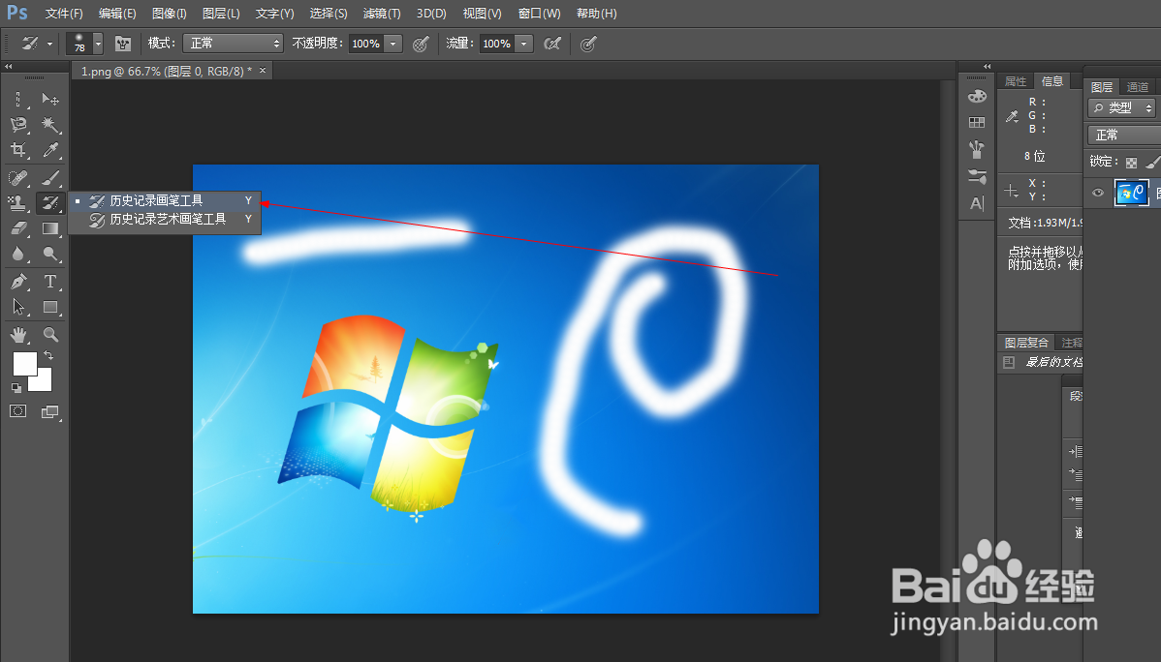Select the Dodge tool
1161x662 pixels.
(50, 255)
